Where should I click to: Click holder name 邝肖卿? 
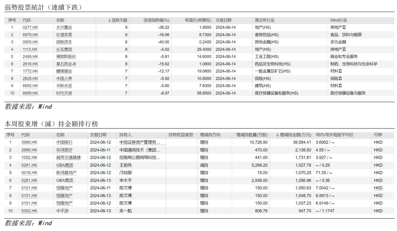coord(125,173)
